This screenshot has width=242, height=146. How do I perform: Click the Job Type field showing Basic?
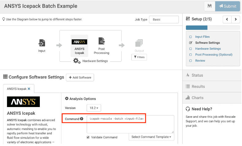164,20
